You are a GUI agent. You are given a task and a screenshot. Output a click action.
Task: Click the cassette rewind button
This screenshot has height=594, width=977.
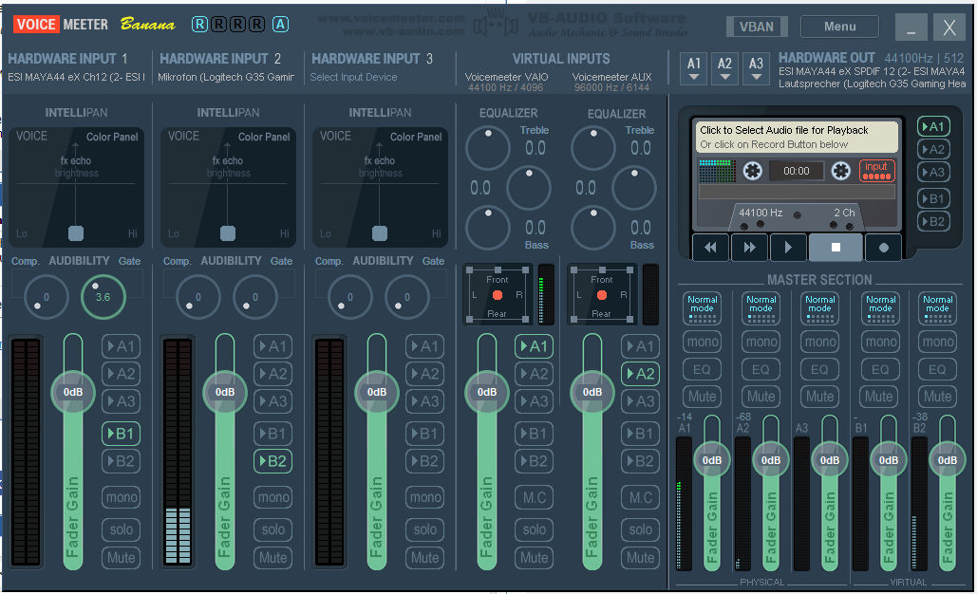(710, 248)
